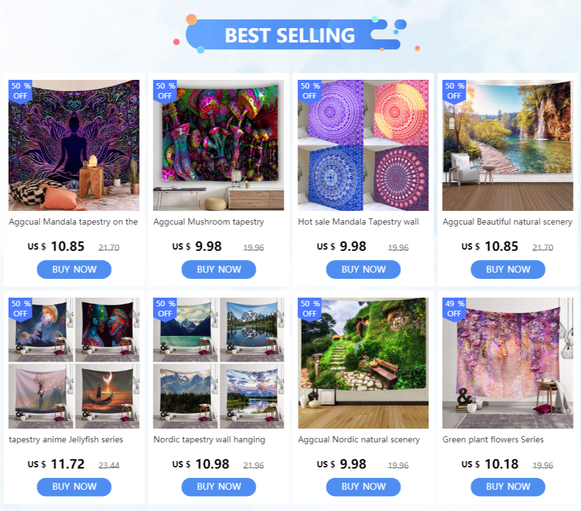Click BUY NOW under Jellyfish series tapestry
This screenshot has width=581, height=511.
(74, 487)
